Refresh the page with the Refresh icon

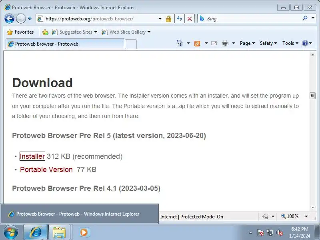(x=180, y=19)
